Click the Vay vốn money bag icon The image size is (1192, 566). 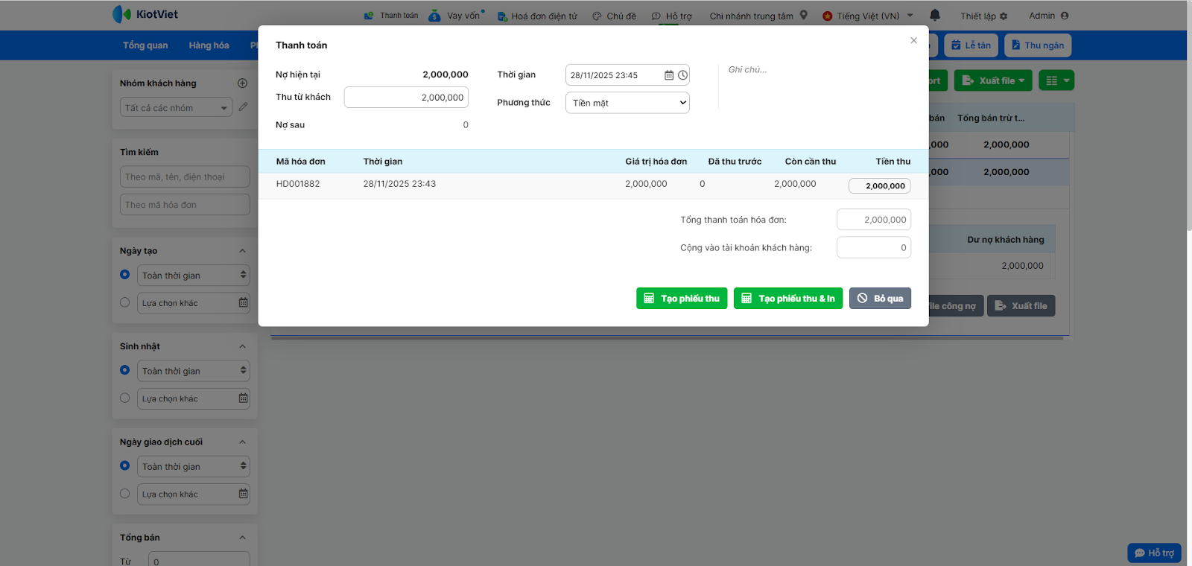[x=434, y=15]
